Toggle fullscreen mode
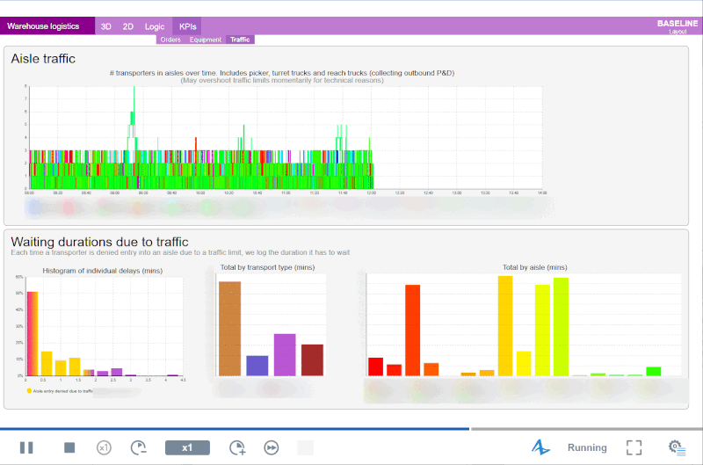This screenshot has width=703, height=465. (634, 447)
